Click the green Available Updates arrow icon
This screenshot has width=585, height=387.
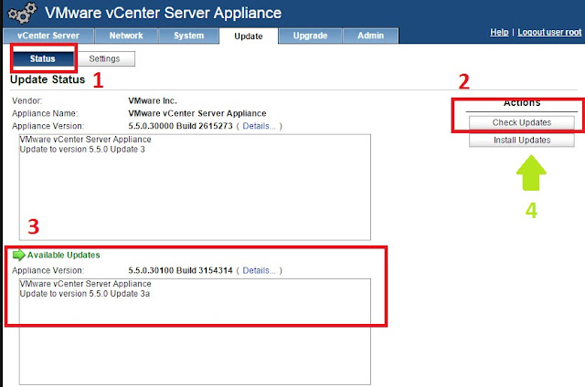point(18,255)
